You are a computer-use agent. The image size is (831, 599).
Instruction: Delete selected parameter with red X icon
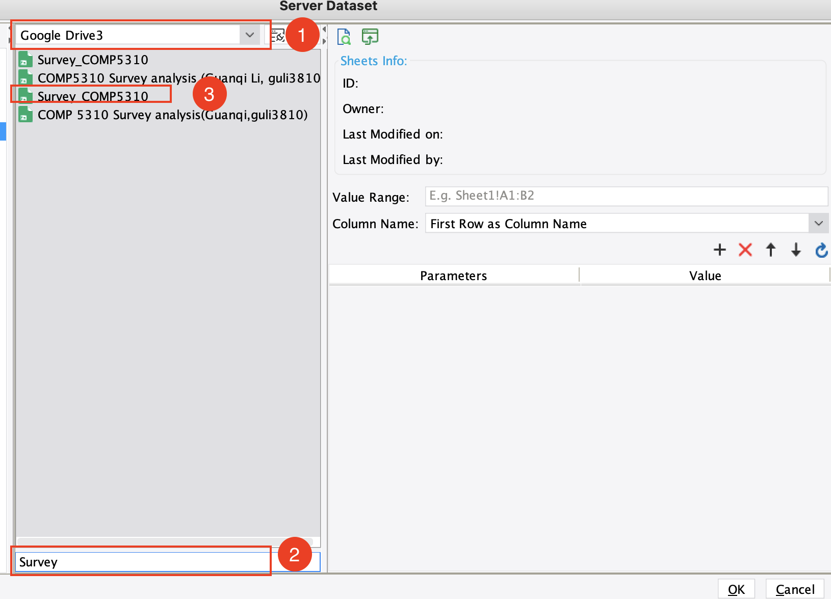(745, 250)
